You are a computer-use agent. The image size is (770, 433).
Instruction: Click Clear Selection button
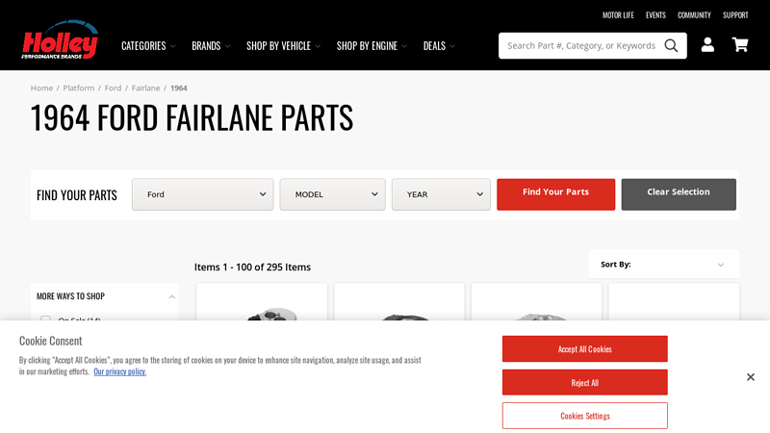(x=679, y=194)
